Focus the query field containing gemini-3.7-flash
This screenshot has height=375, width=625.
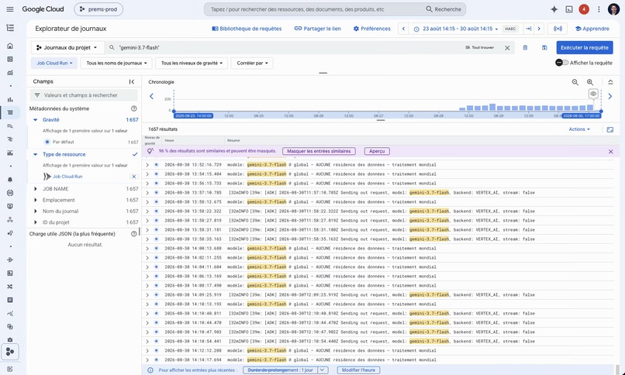pos(288,48)
